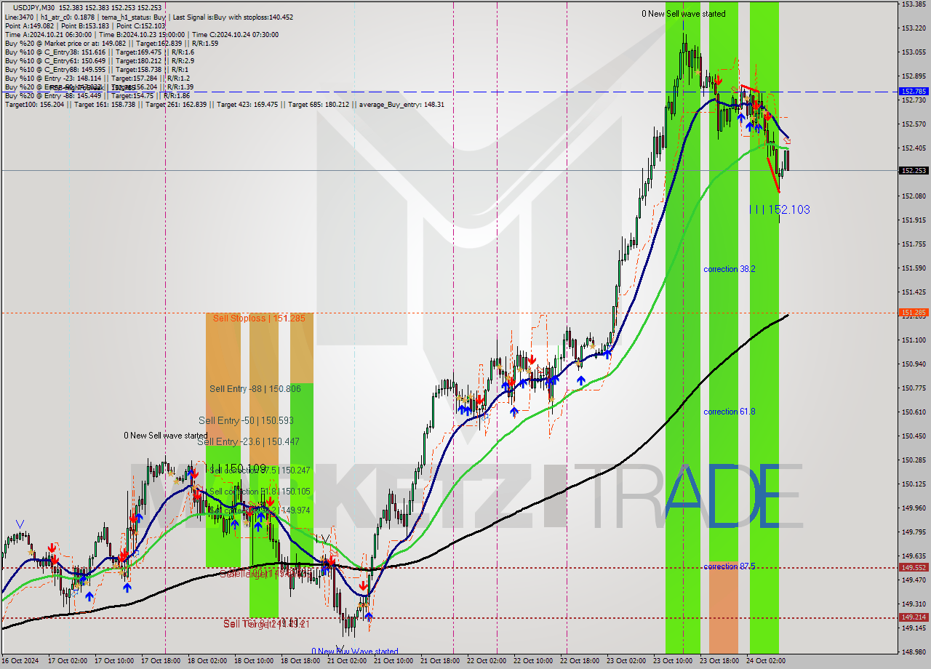This screenshot has width=931, height=669.
Task: Click the 'Sell Entry -50 | 150.593' label
Action: pyautogui.click(x=246, y=420)
